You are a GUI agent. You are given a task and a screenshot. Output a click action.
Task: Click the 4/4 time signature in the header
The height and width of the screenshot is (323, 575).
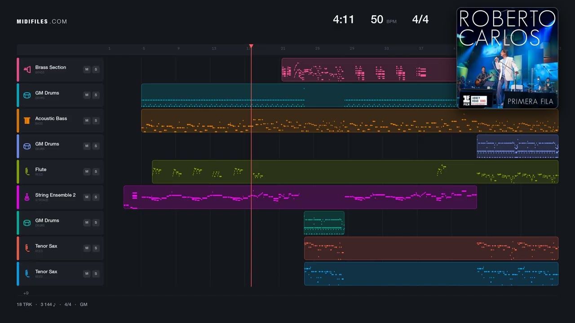[x=420, y=20]
